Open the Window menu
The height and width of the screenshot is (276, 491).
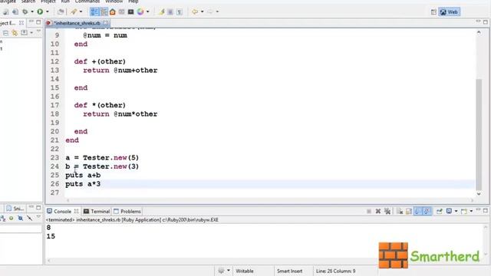pyautogui.click(x=114, y=2)
